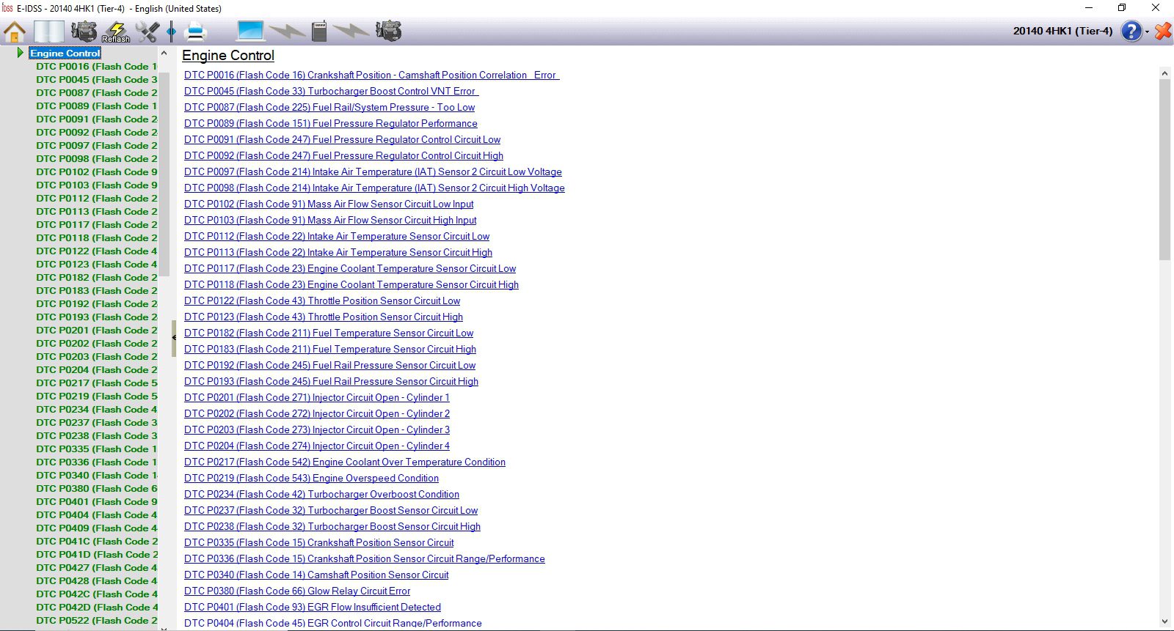Open DTC P0122 Throttle Position Circuit Low
1174x631 pixels.
(322, 300)
